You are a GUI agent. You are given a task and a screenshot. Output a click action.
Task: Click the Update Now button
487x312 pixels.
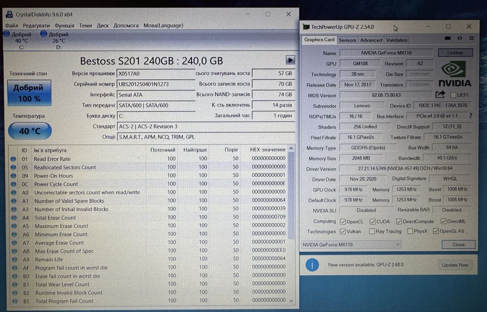click(x=455, y=265)
